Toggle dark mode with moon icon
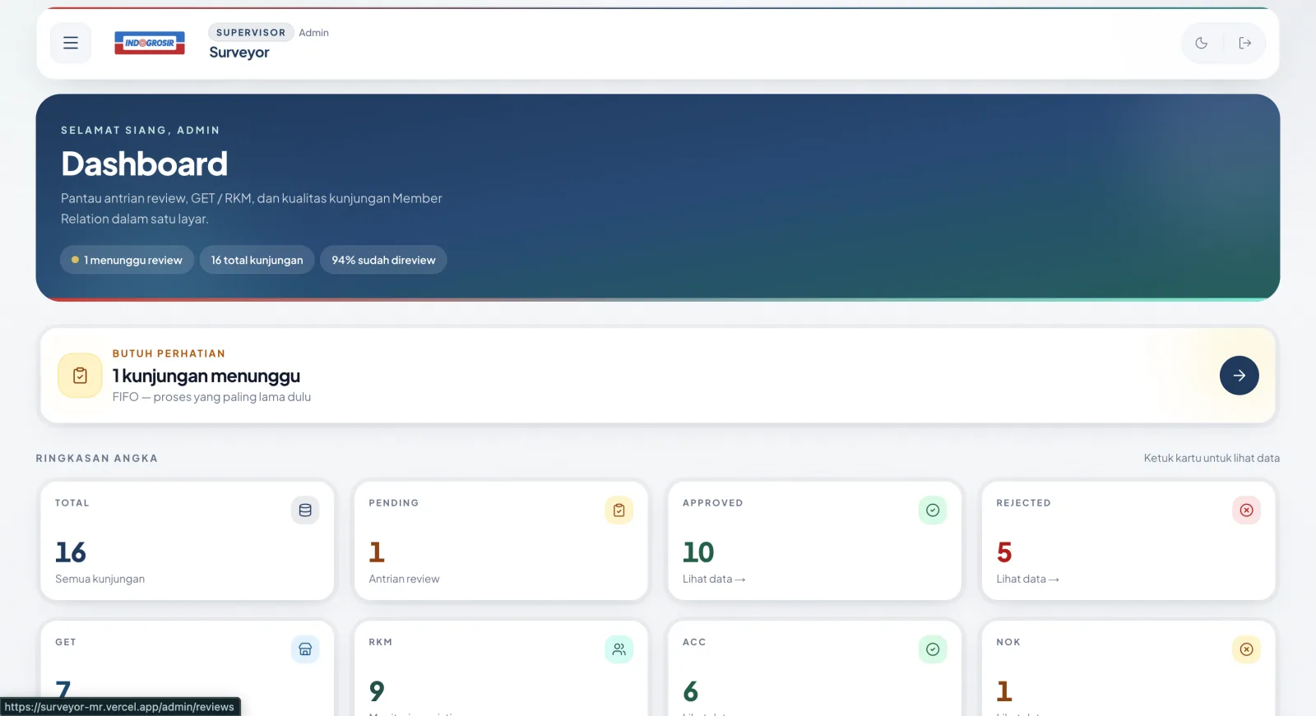This screenshot has height=716, width=1316. pyautogui.click(x=1202, y=43)
